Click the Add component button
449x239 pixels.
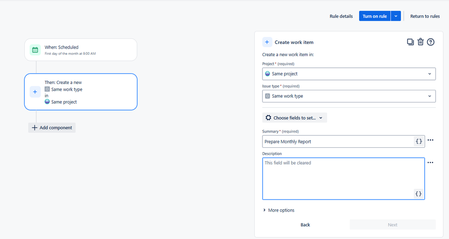(x=52, y=128)
